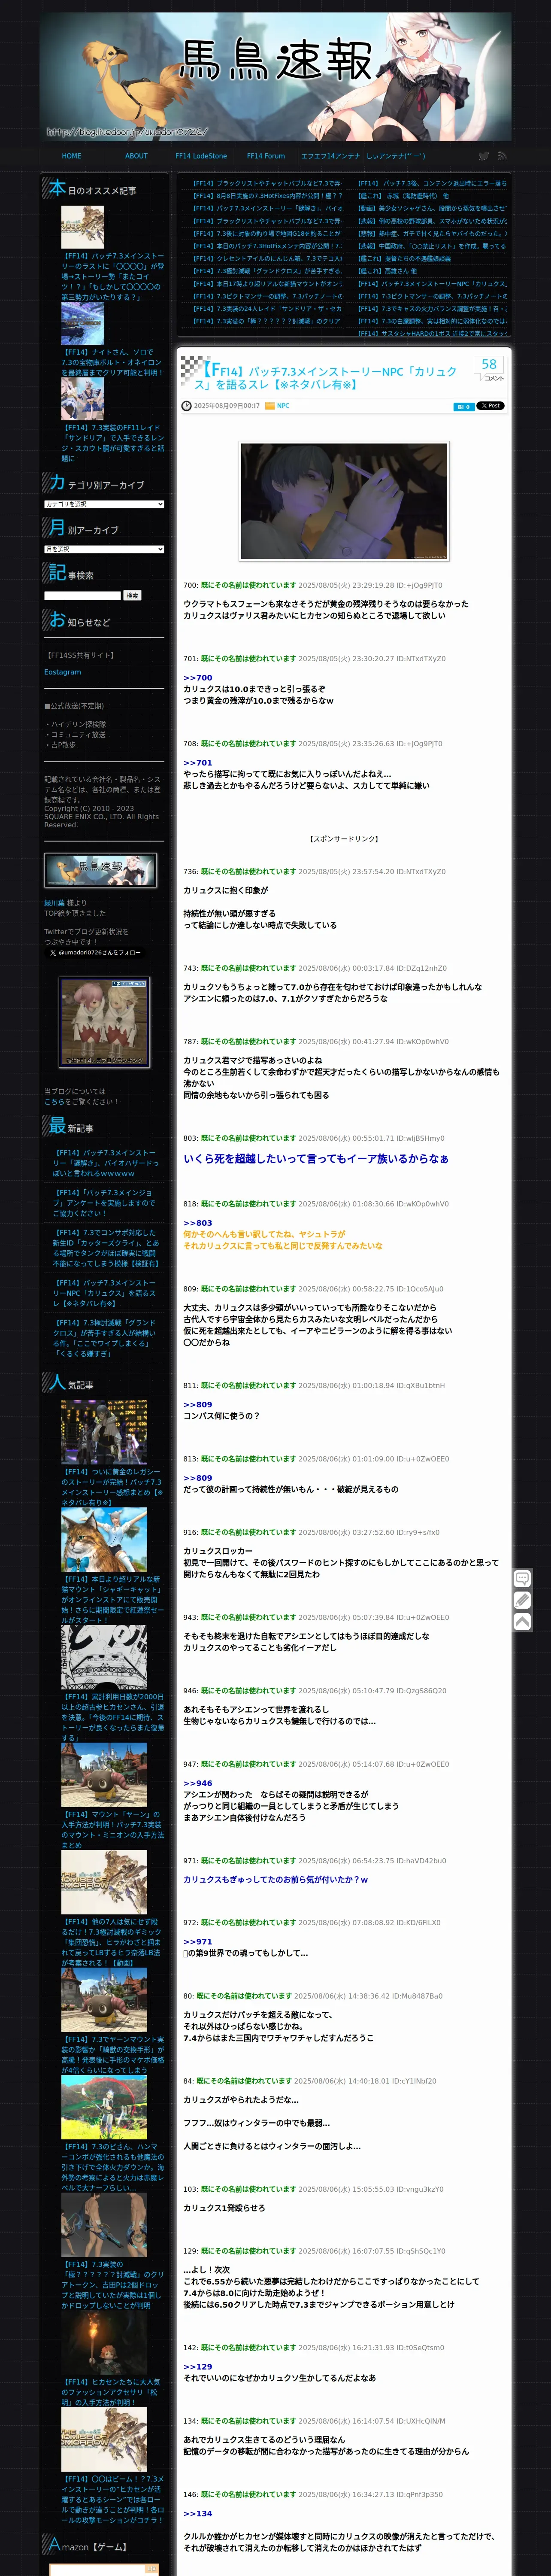Open latest article カッターズクライ コンサポ対応
Viewport: 551px width, 2576px height.
105,1248
